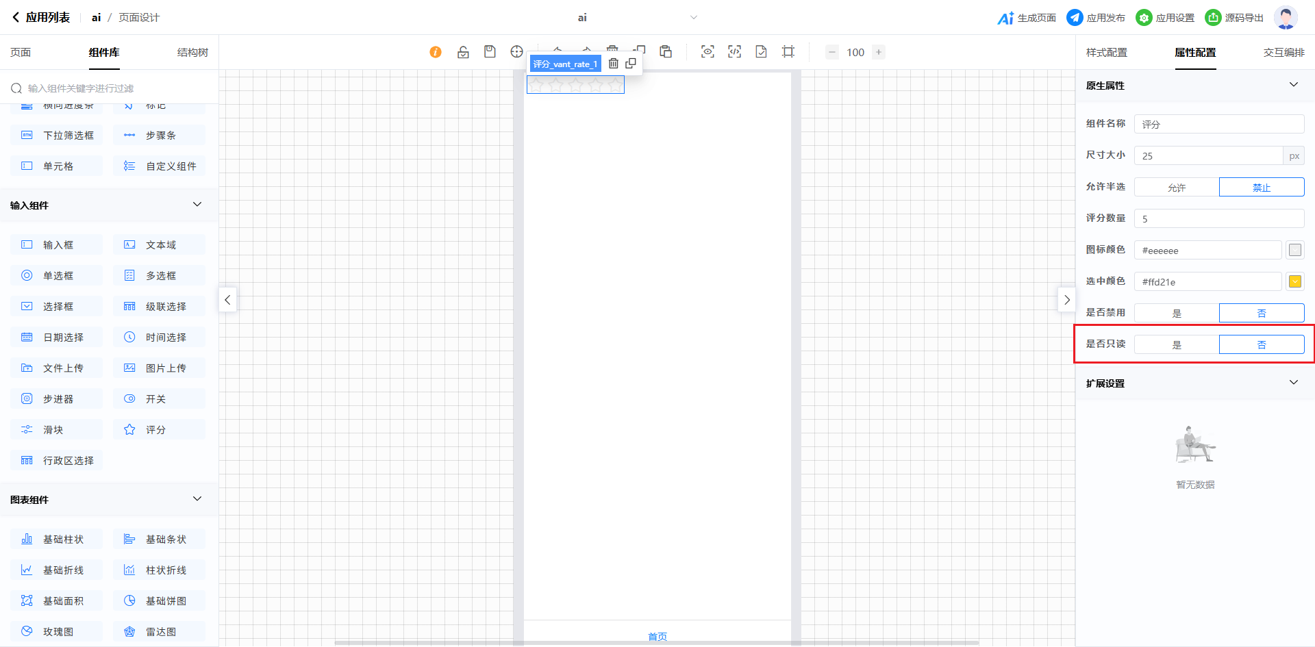Screen dimensions: 1315x647
Task: Switch to the 结构树 tab
Action: [192, 53]
